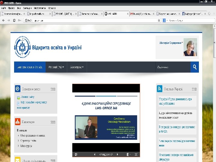This screenshot has width=216, height=162.
Task: Click the yellow envelope messages block icon
Action: 18,160
